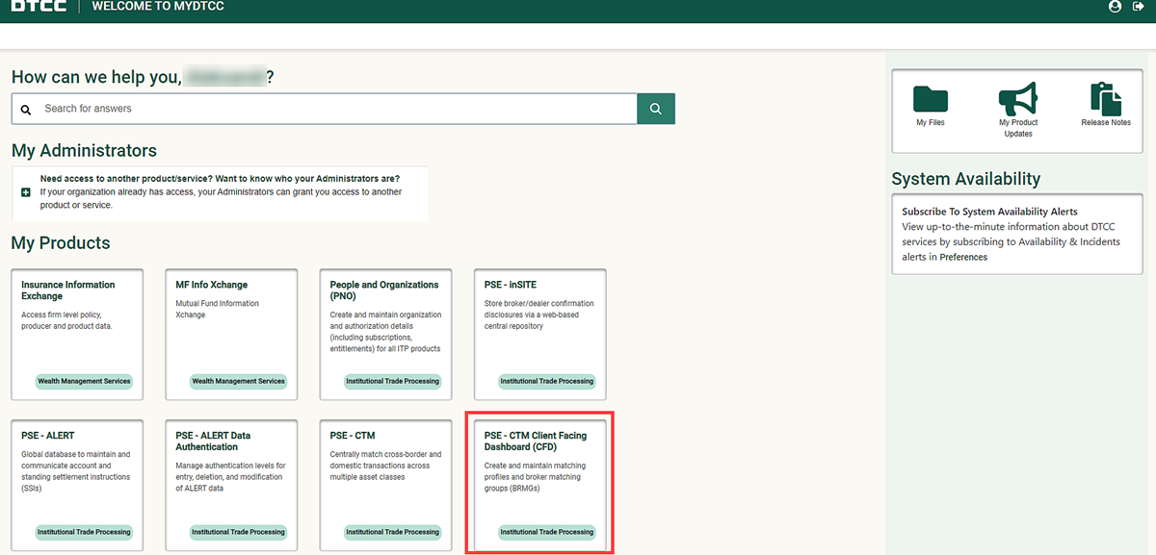Open Release Notes clipboard icon

pyautogui.click(x=1106, y=99)
